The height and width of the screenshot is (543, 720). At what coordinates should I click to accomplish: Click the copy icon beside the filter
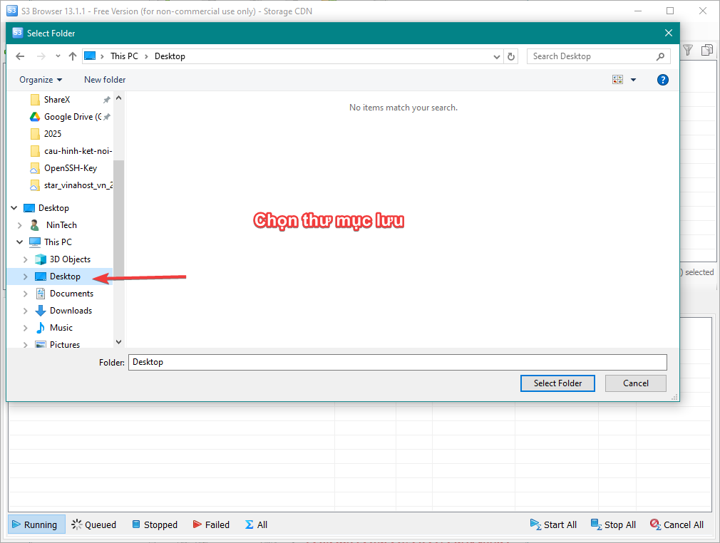point(707,50)
